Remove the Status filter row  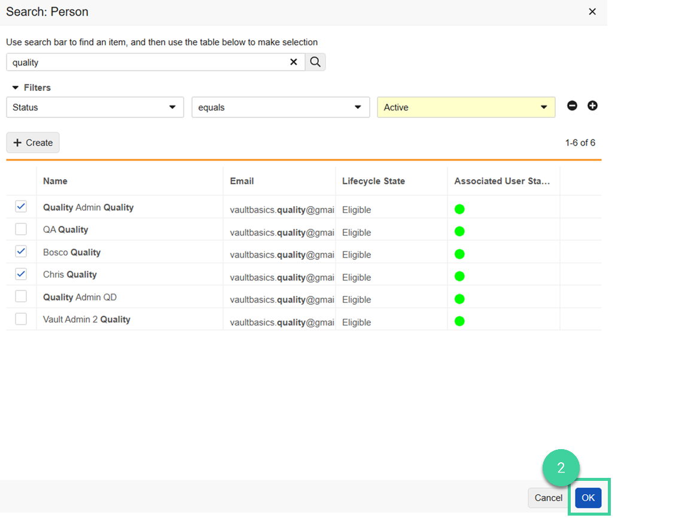click(x=572, y=105)
